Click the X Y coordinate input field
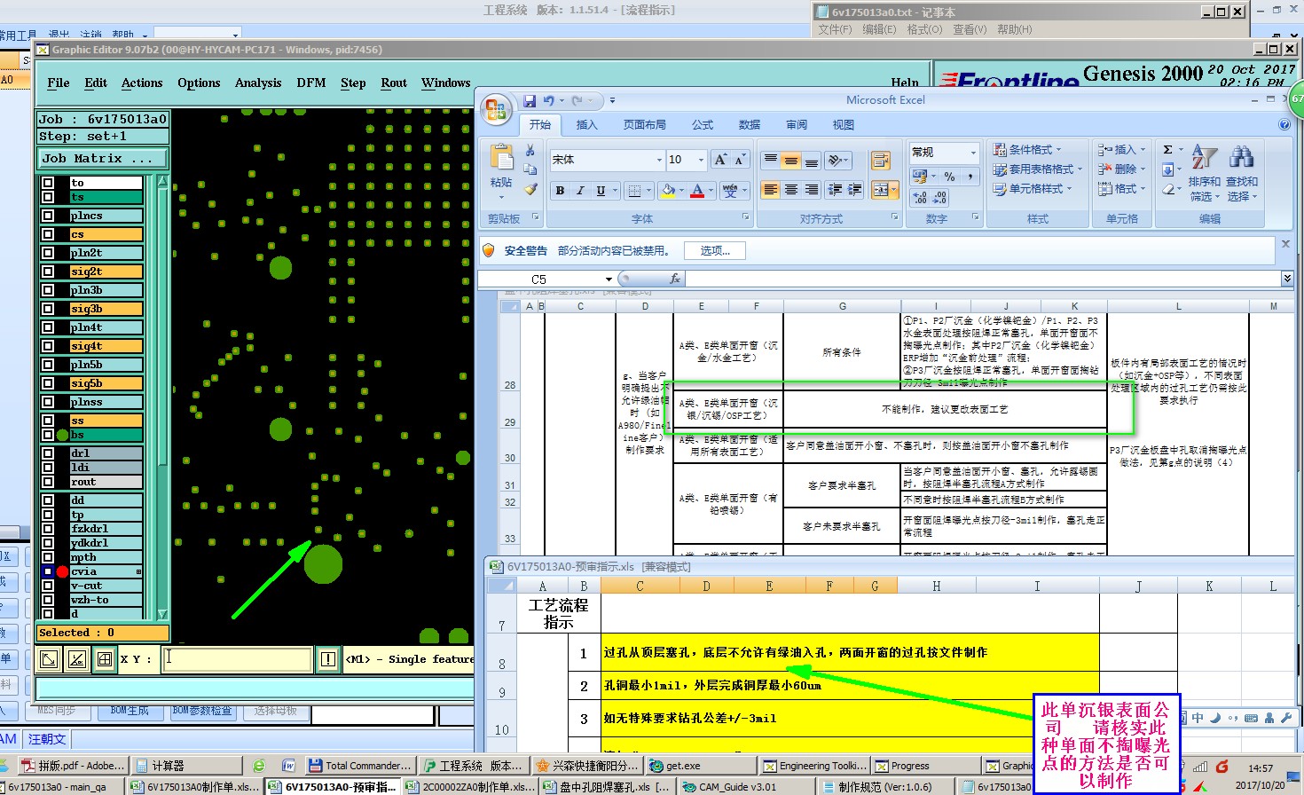 [x=238, y=659]
